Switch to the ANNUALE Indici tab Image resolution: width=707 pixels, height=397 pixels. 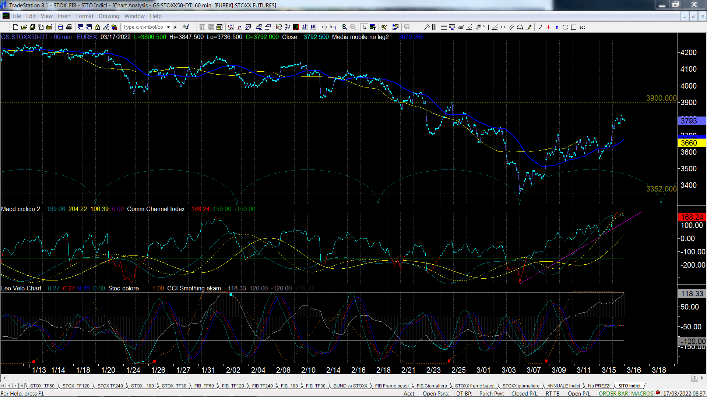pyautogui.click(x=564, y=386)
